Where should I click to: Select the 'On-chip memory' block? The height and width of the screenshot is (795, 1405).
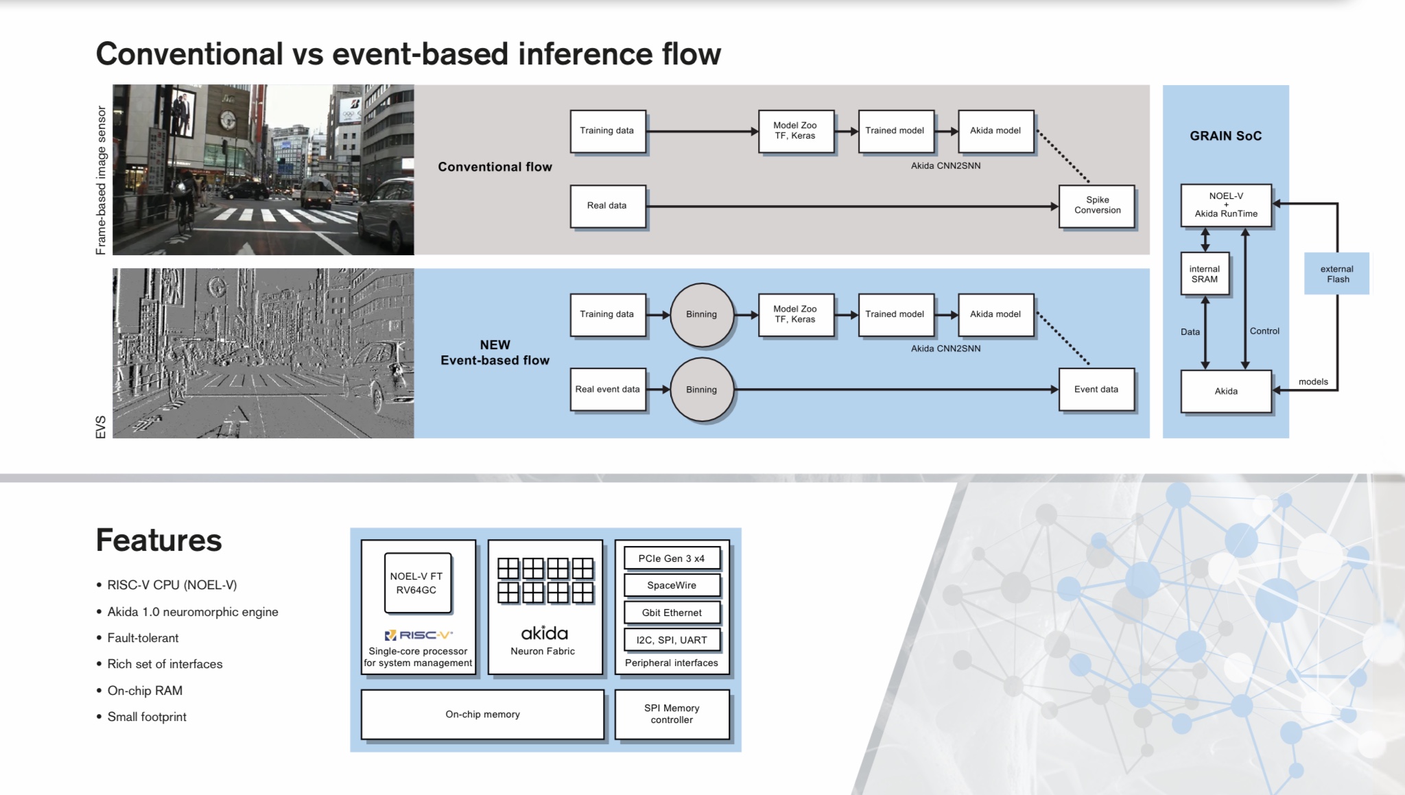(482, 715)
